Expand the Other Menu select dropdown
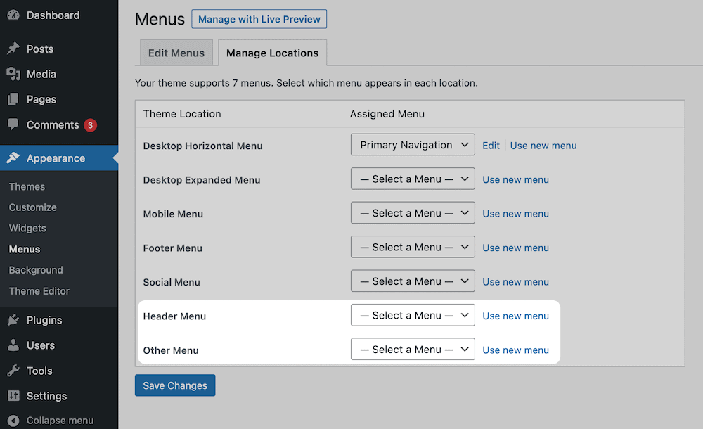Image resolution: width=703 pixels, height=429 pixels. click(413, 350)
